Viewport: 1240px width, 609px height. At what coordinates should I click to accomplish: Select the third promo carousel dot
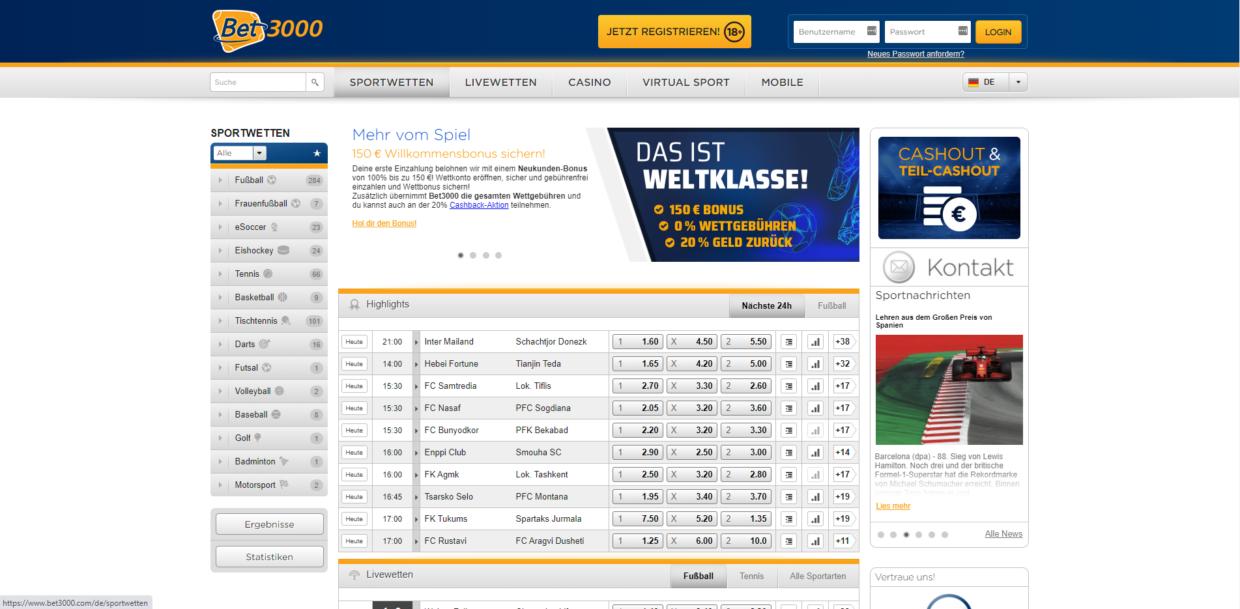tap(486, 255)
